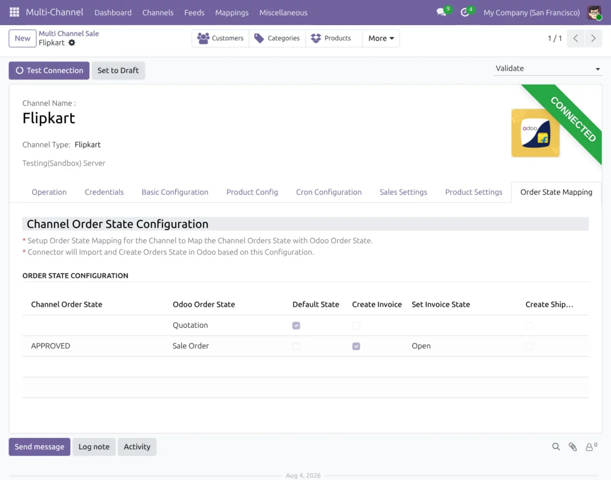Image resolution: width=611 pixels, height=480 pixels.
Task: Open Feeds menu
Action: (195, 12)
